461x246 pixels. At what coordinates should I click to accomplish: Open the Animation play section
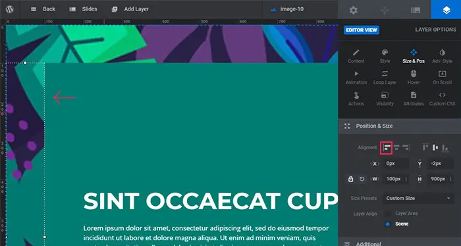pos(356,78)
